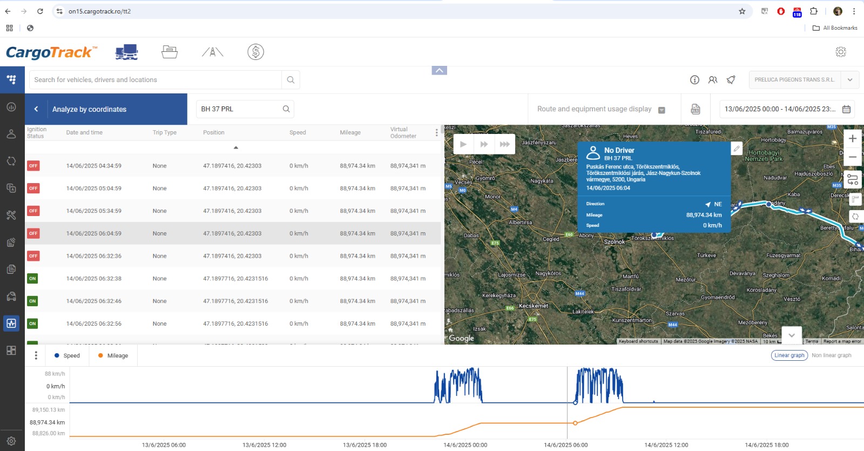Screen dimensions: 864x451
Task: Click the edit pencil on info popup
Action: (x=737, y=149)
